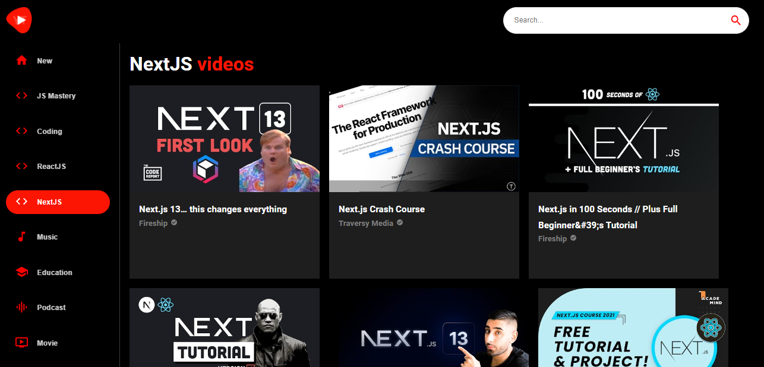
Task: Open Fireship channel under 100 Seconds video
Action: (x=553, y=239)
